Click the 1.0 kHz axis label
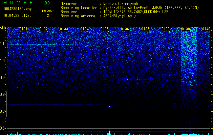The image size is (213, 135). [3, 61]
